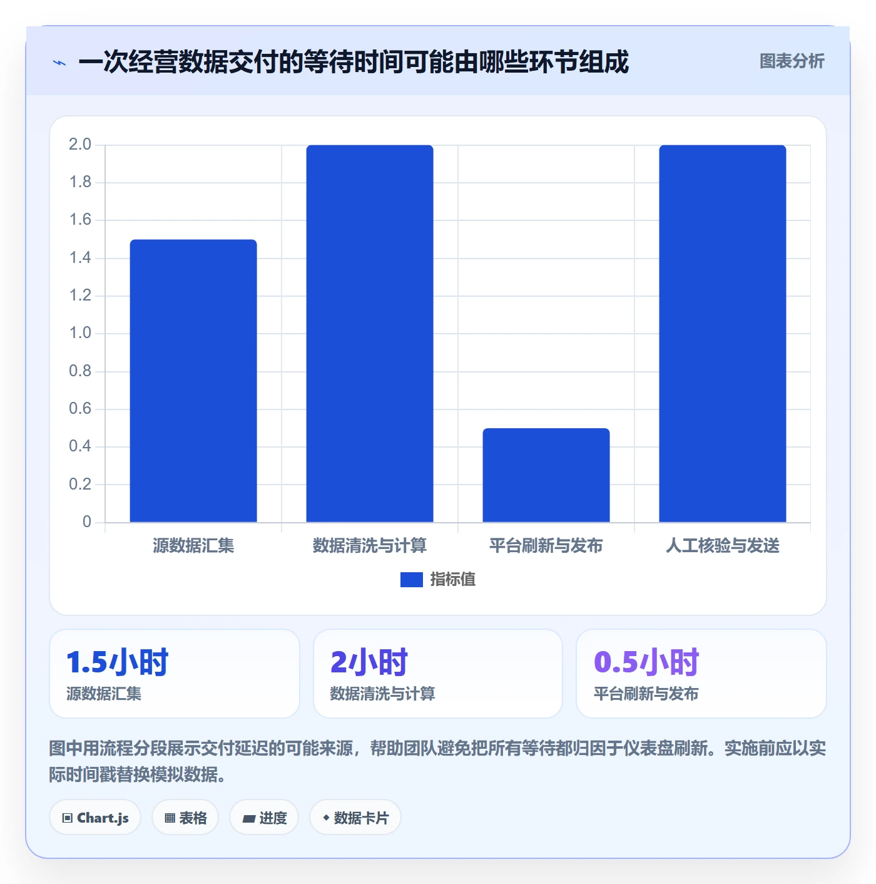876x884 pixels.
Task: Click the 指标值 legend label
Action: pyautogui.click(x=453, y=580)
